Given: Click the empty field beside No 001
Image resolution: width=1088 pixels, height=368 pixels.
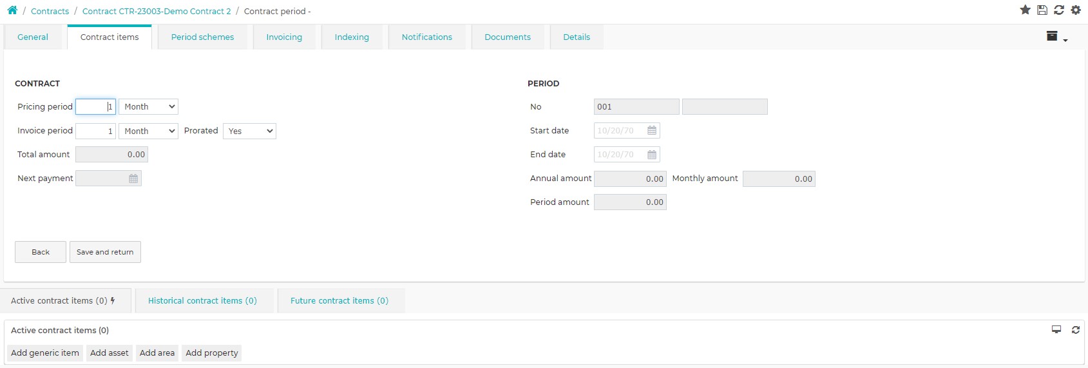Looking at the screenshot, I should coord(725,107).
